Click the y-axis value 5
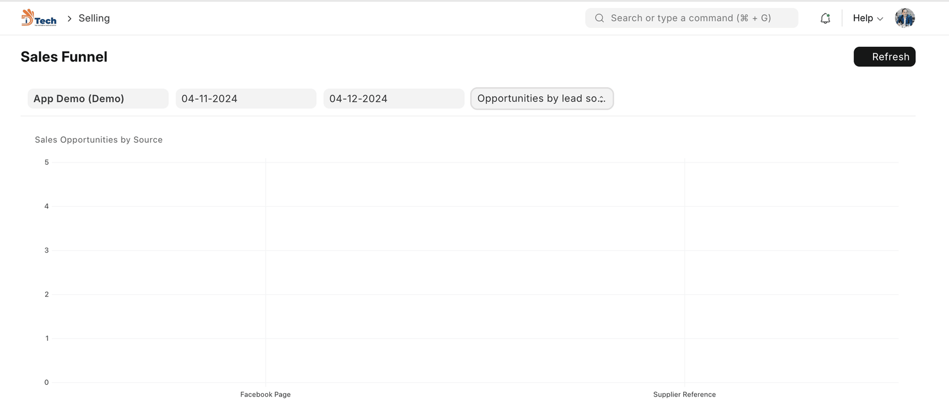The image size is (949, 418). (47, 162)
